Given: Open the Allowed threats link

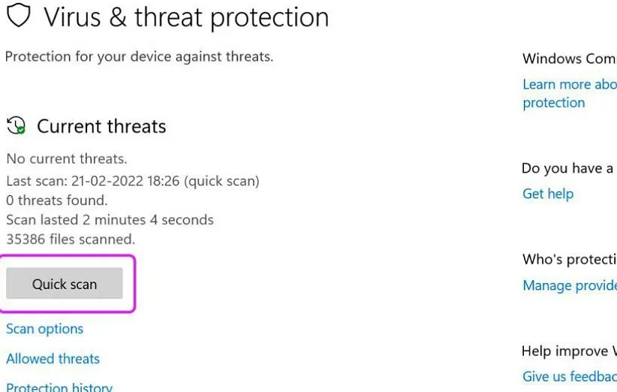Looking at the screenshot, I should pos(53,359).
